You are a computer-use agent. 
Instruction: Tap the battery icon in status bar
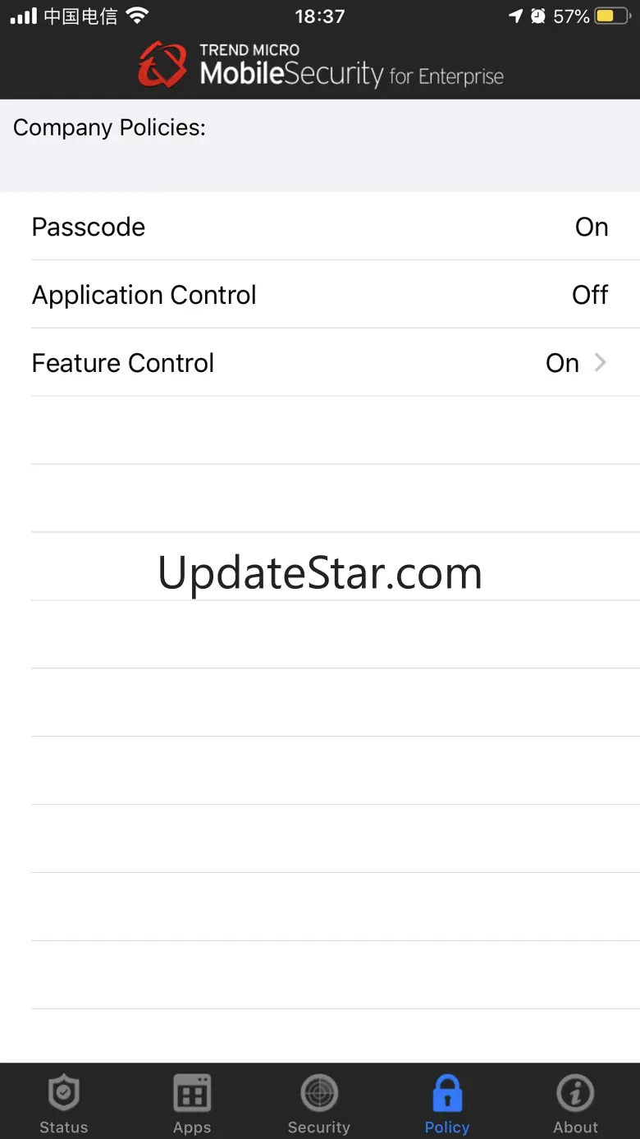click(614, 16)
